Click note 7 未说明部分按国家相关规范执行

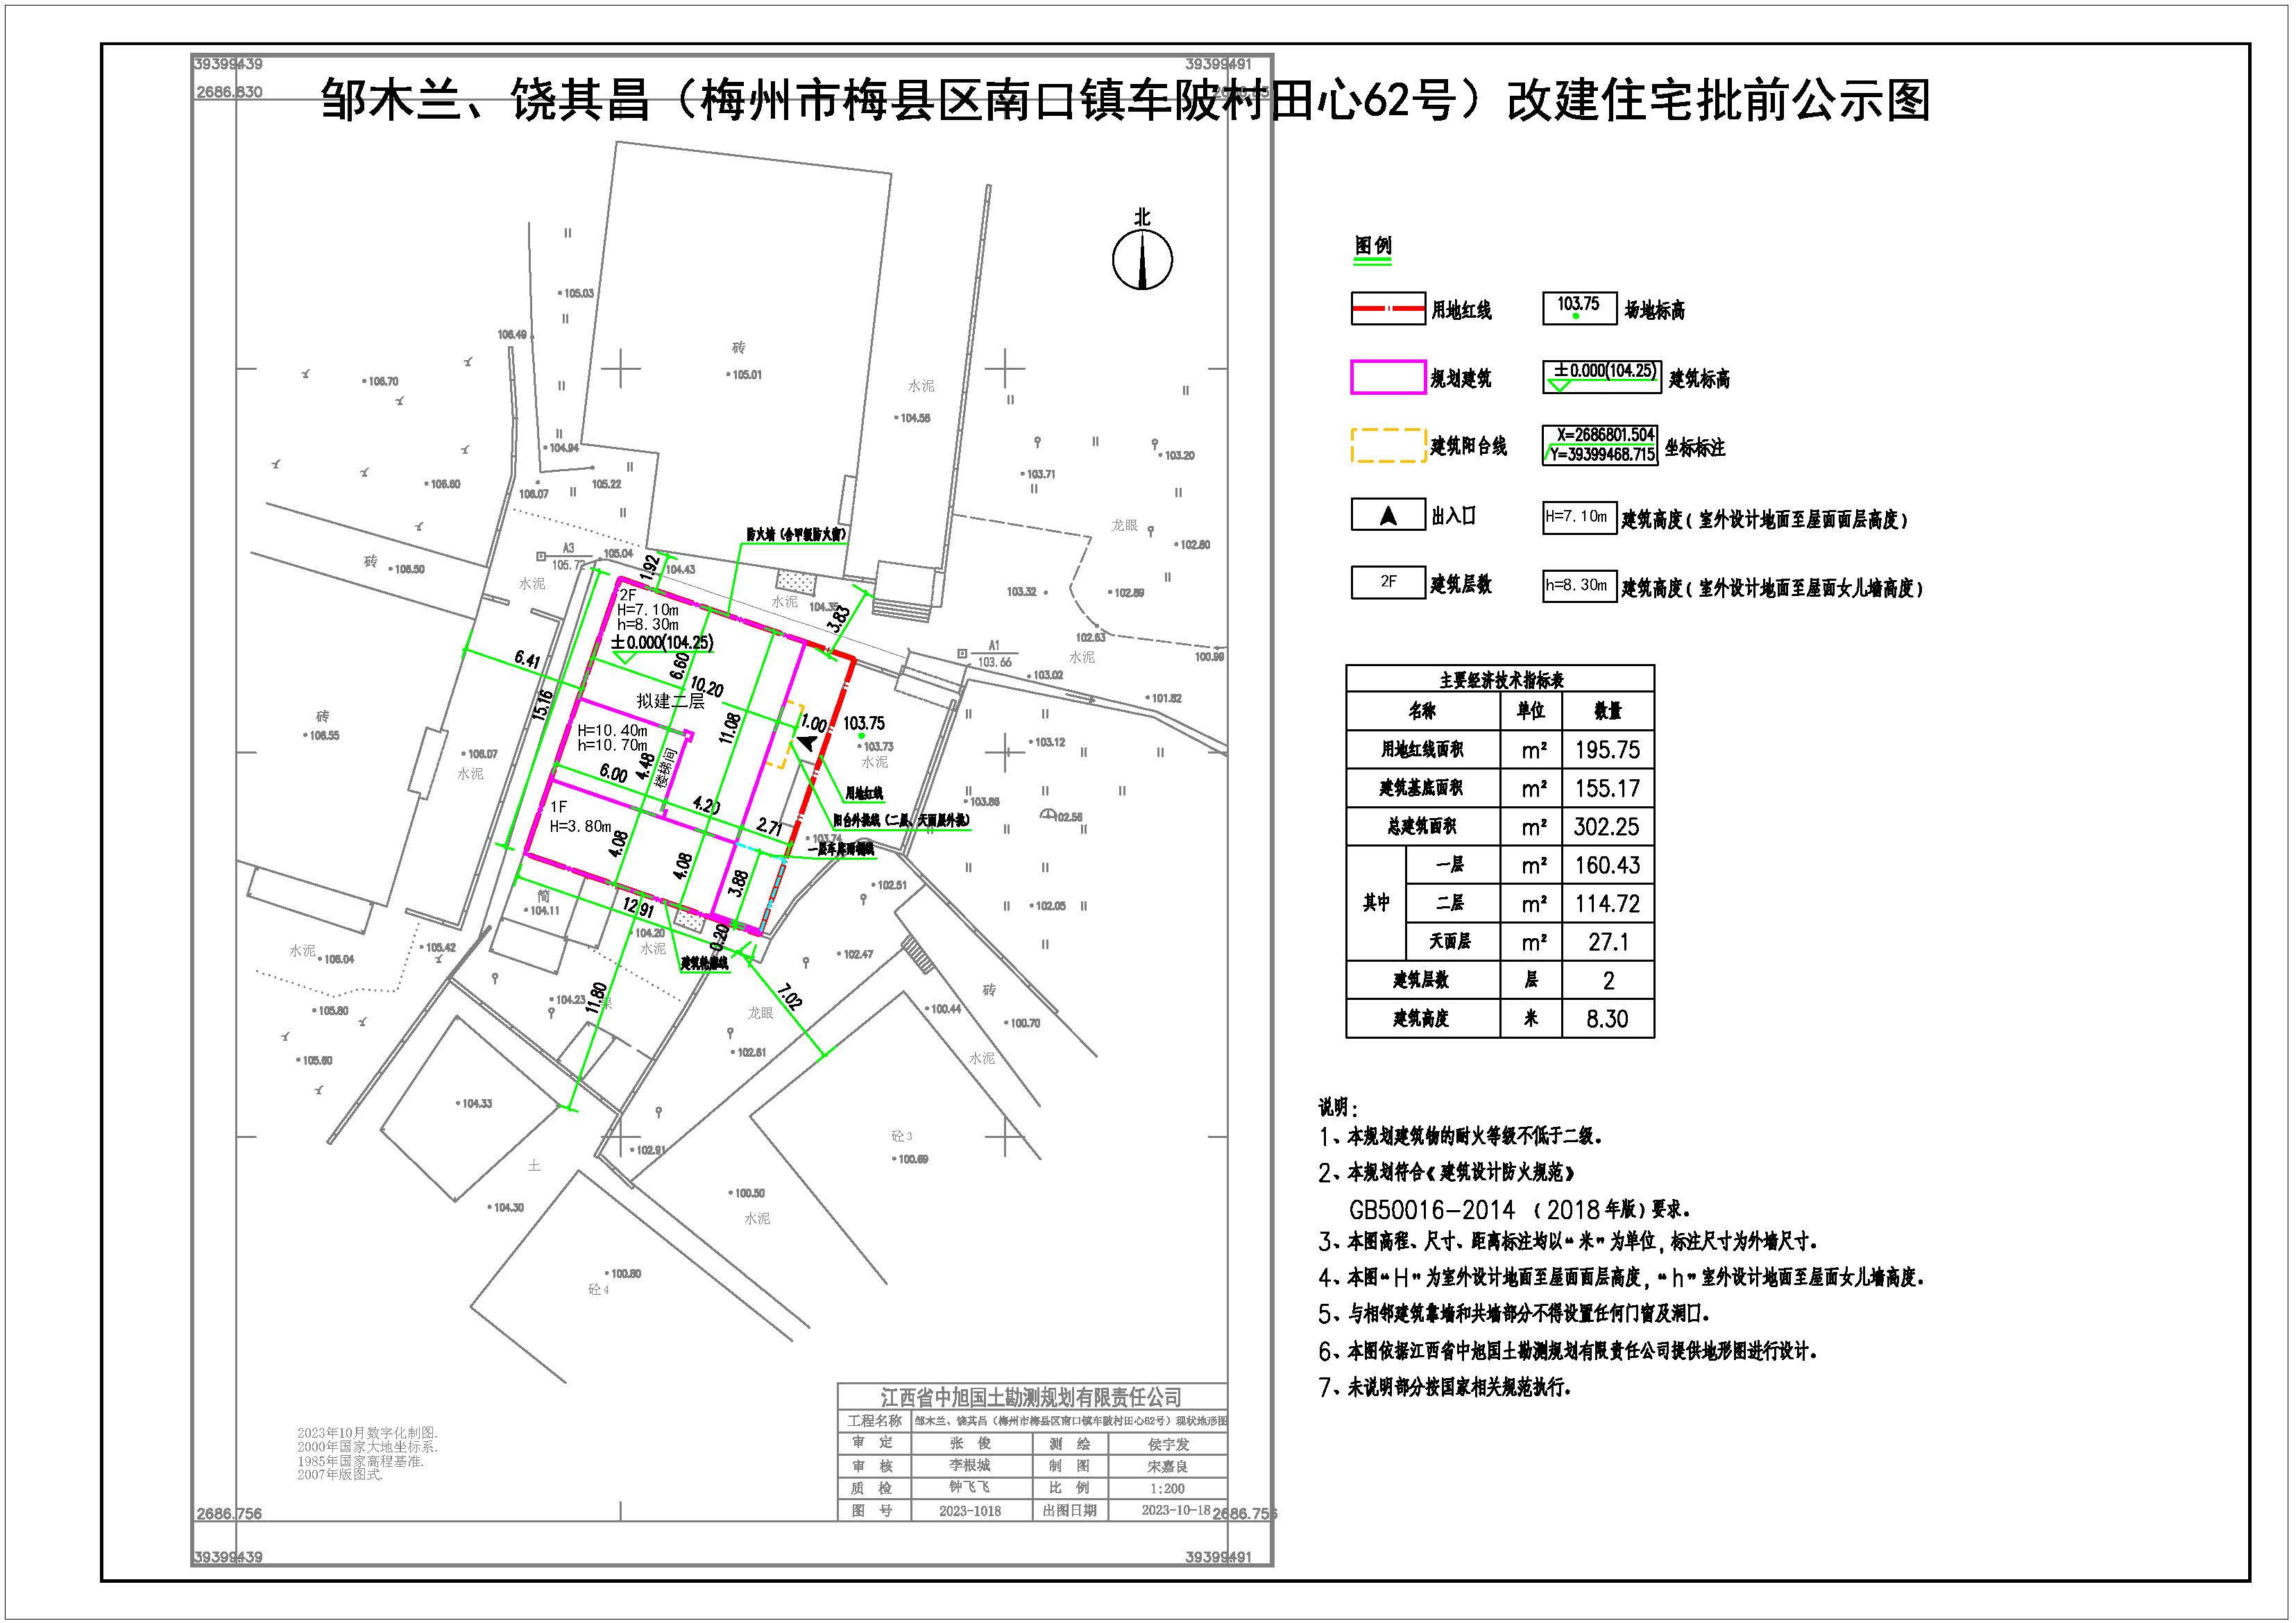(1445, 1388)
